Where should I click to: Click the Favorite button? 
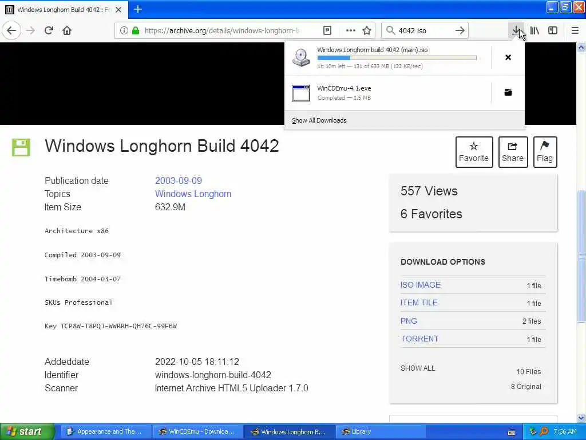pyautogui.click(x=474, y=152)
